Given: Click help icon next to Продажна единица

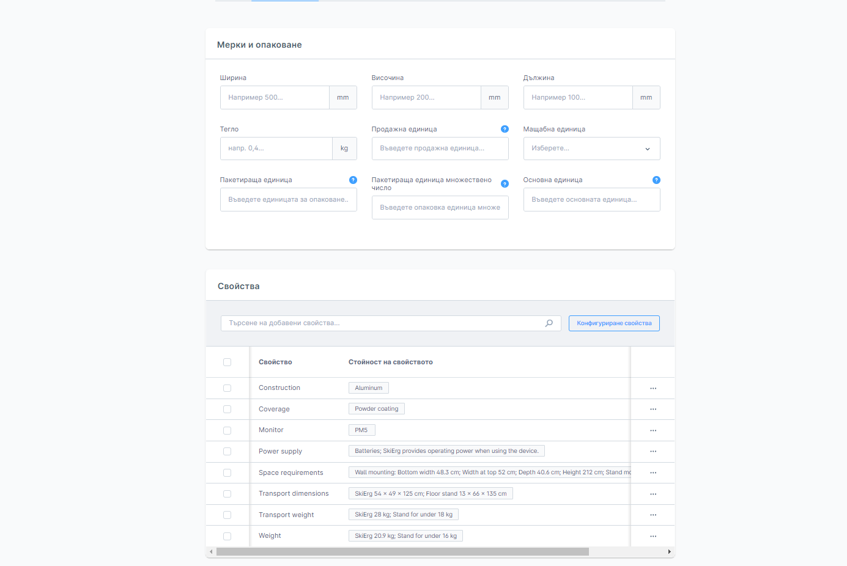Looking at the screenshot, I should pyautogui.click(x=505, y=129).
